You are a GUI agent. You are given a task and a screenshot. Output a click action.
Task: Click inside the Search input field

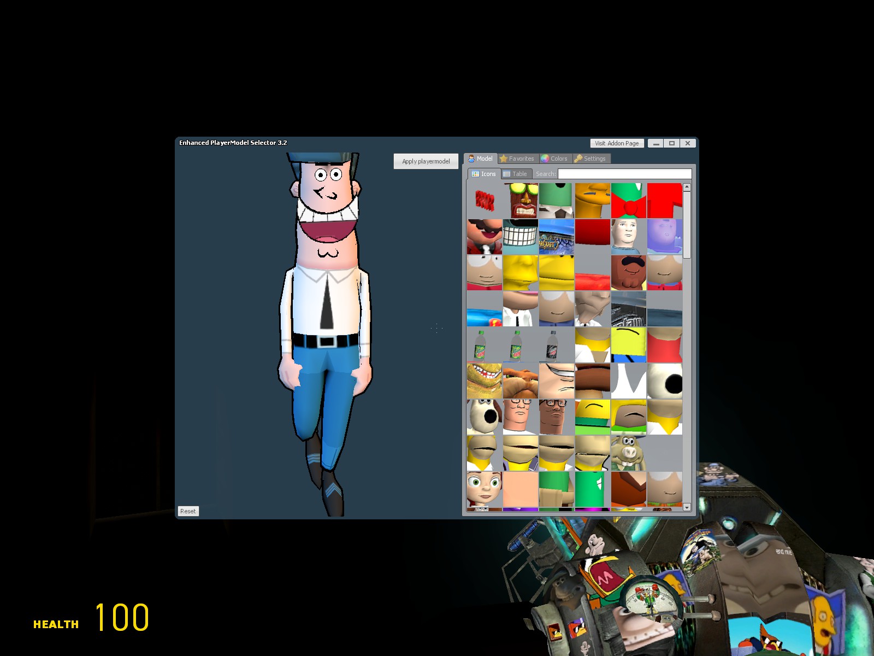tap(624, 174)
